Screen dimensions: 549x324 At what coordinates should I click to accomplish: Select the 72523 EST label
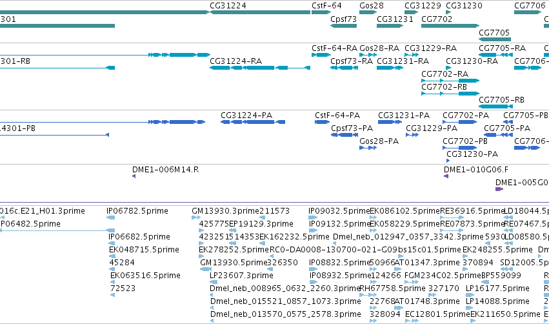coord(123,289)
